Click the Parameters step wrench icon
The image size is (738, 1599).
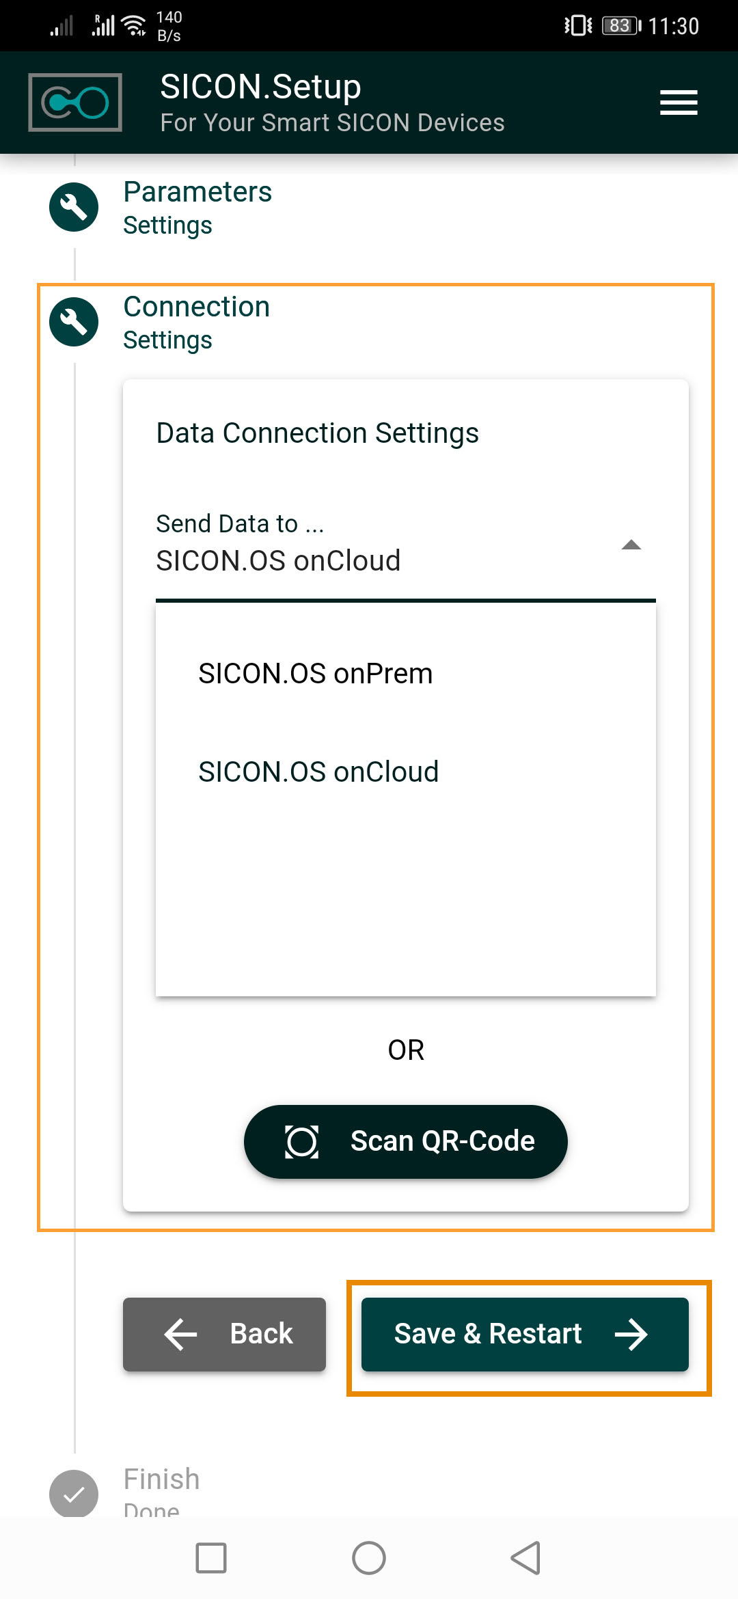click(x=74, y=207)
